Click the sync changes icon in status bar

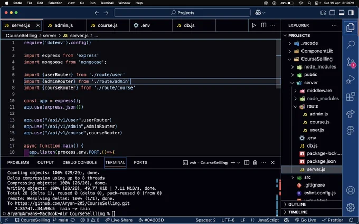coord(73,220)
